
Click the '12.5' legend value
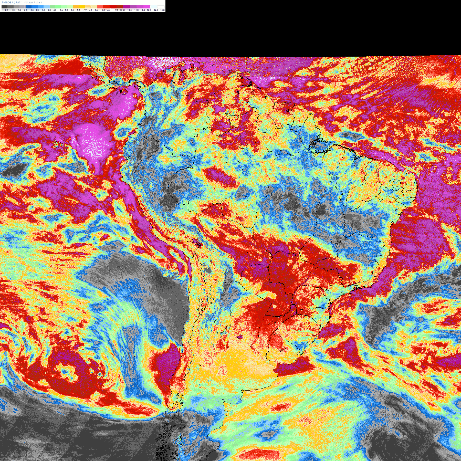click(x=156, y=10)
